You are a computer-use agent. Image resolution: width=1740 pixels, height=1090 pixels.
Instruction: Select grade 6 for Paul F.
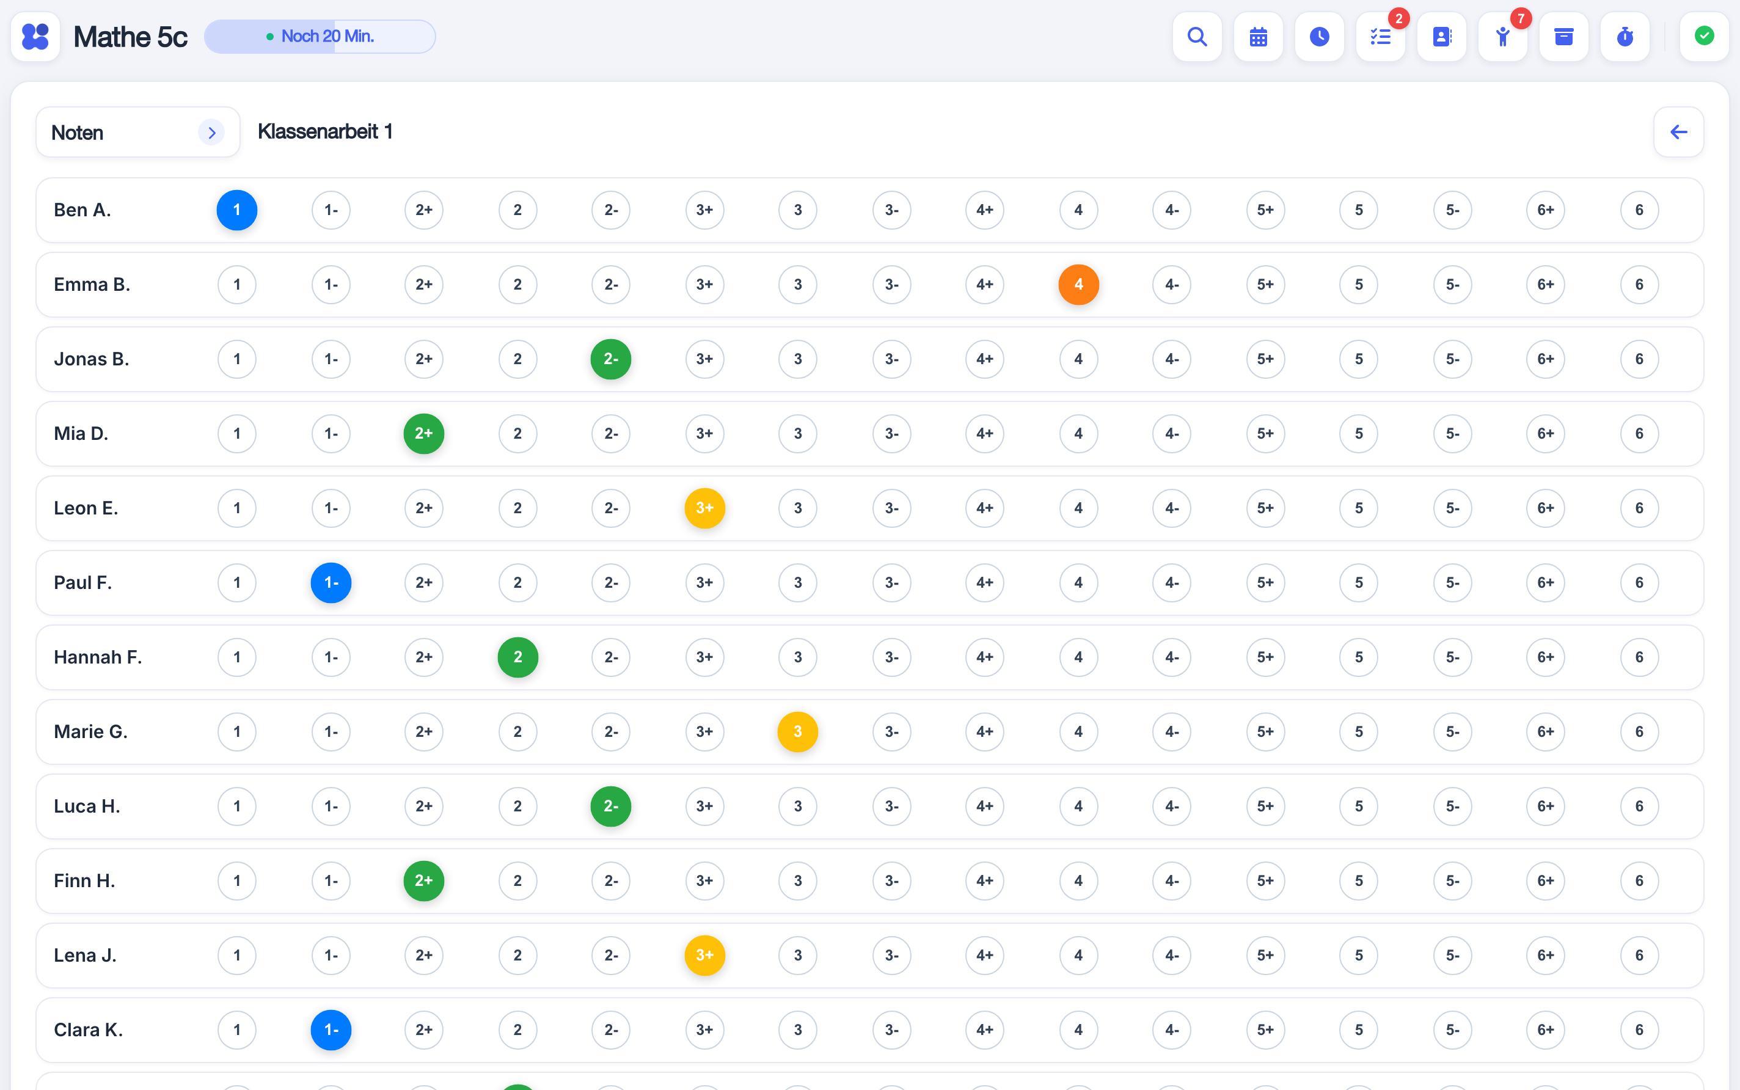click(1639, 582)
